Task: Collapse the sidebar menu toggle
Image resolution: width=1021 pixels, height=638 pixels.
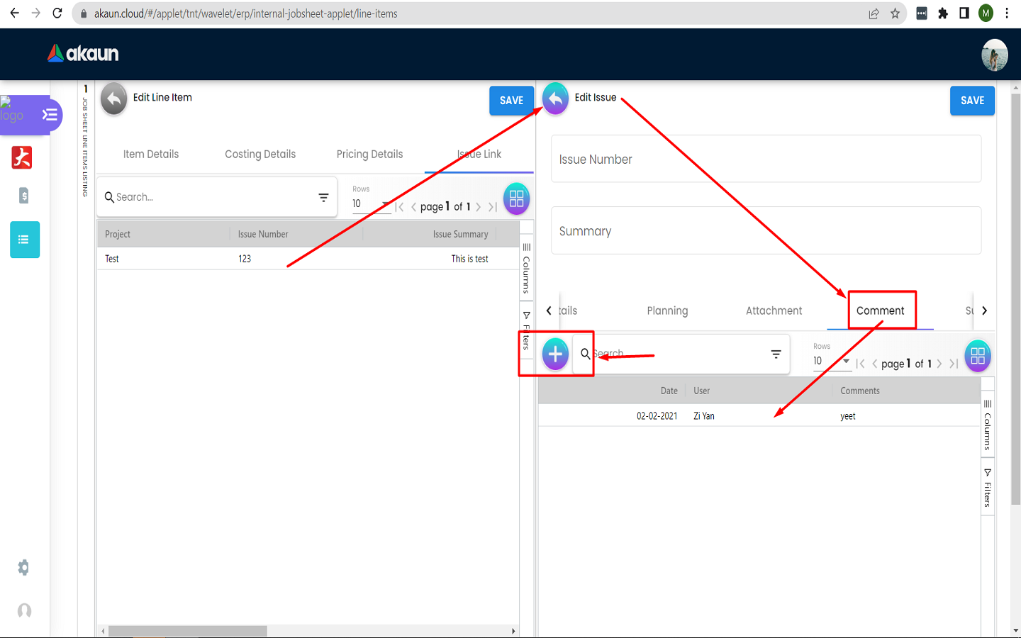Action: [50, 114]
